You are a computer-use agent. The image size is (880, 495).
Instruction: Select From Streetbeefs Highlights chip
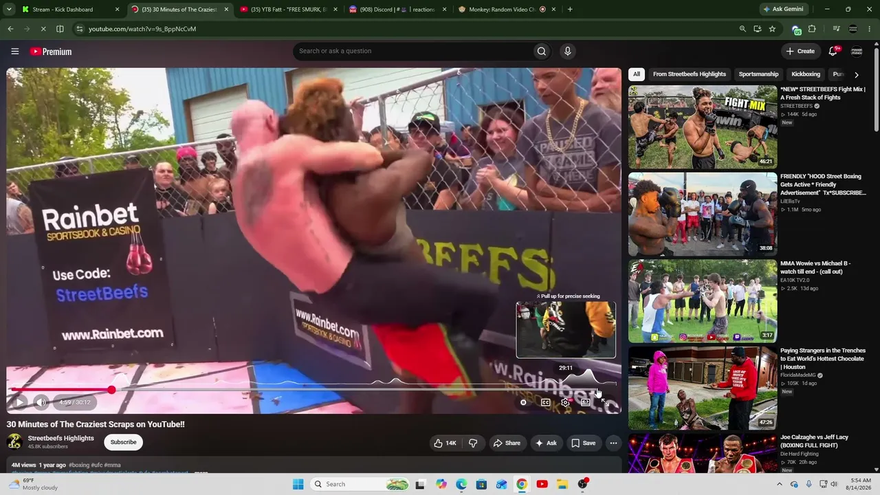tap(690, 74)
